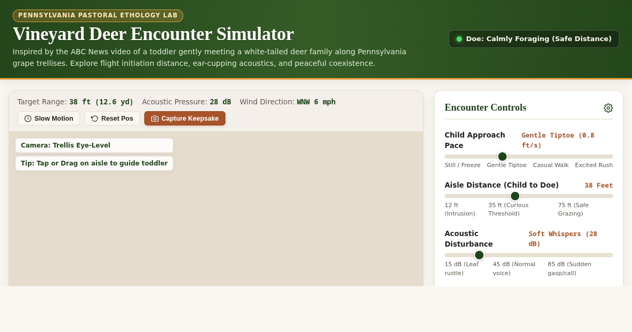632x332 pixels.
Task: Click the Still / Freeze pace label
Action: pyautogui.click(x=462, y=165)
